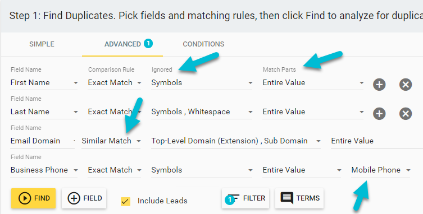Add a rule after Last Name row
Image resolution: width=423 pixels, height=214 pixels.
point(379,114)
